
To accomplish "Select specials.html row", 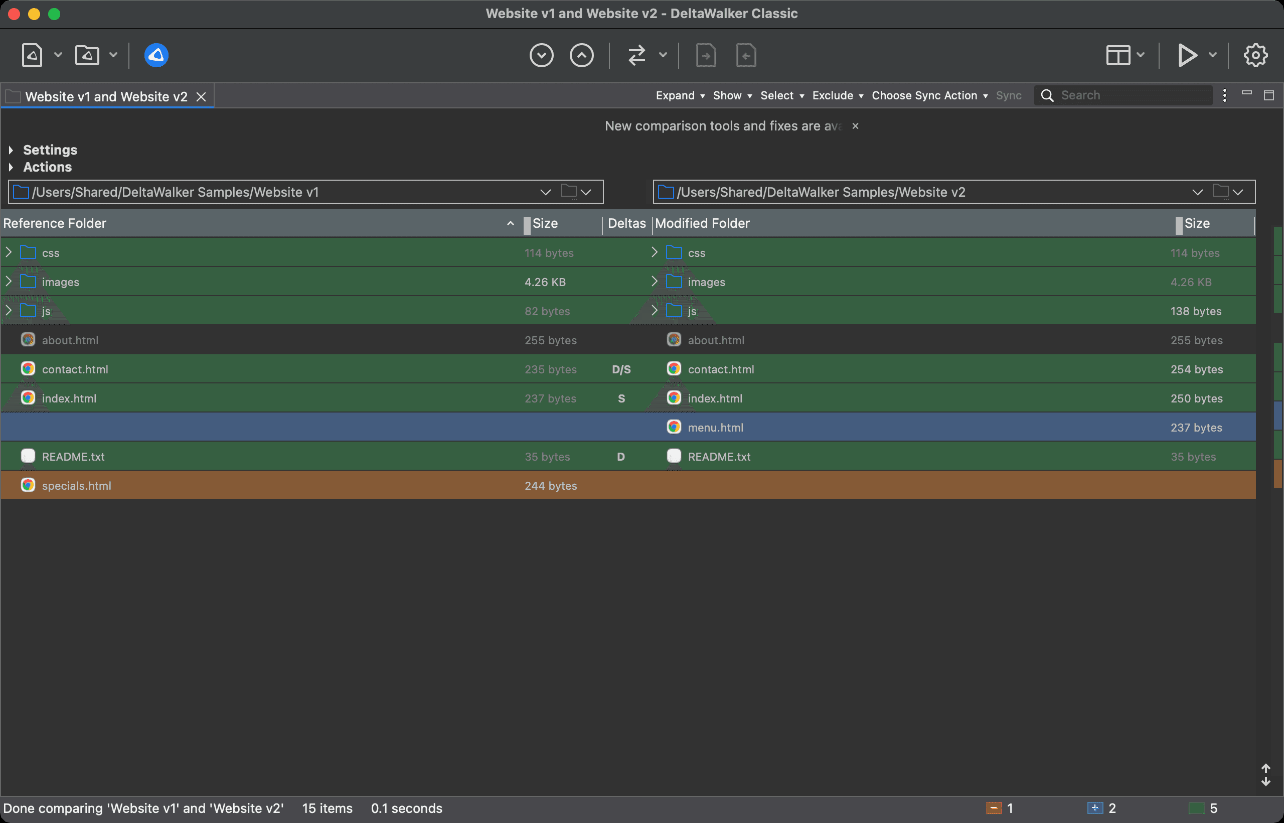I will (x=628, y=485).
